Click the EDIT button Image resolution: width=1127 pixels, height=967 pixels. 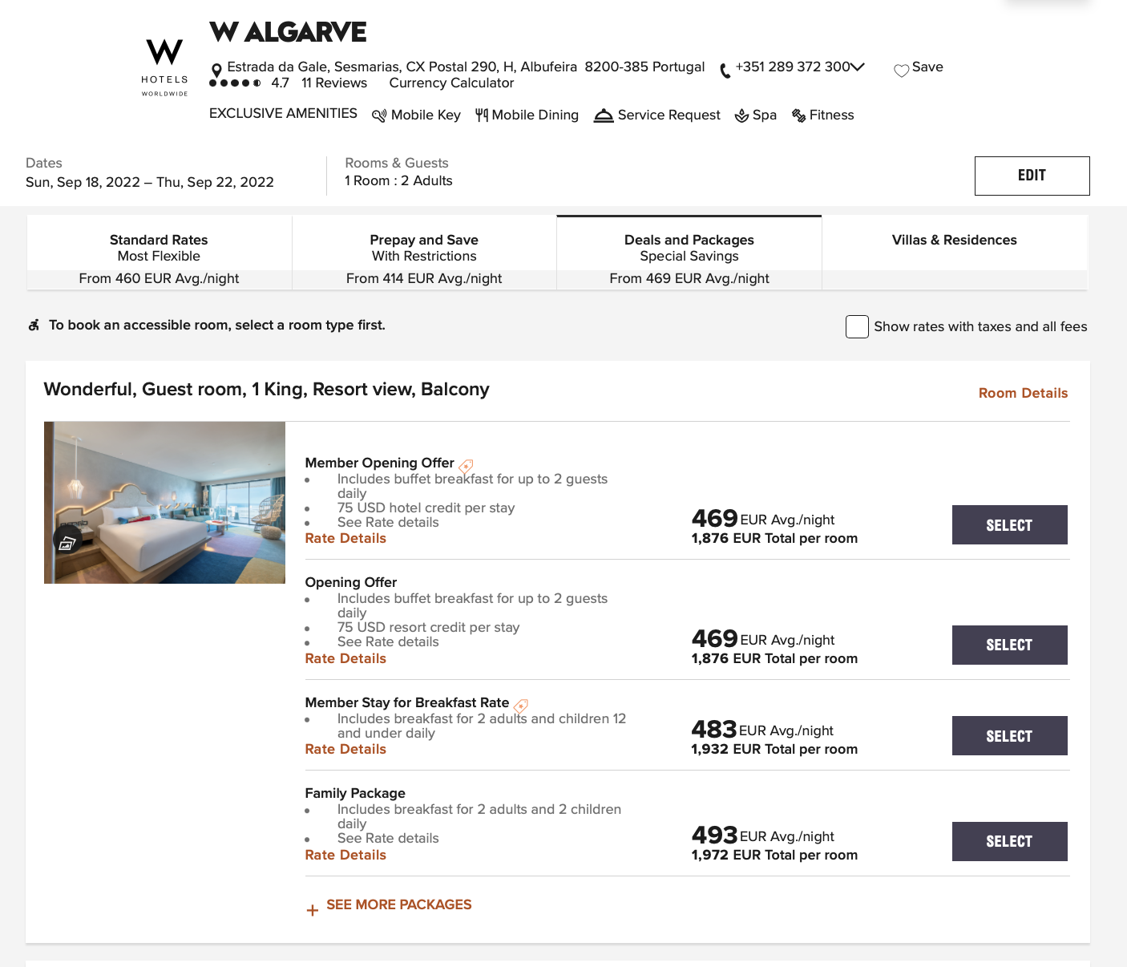[x=1032, y=176]
